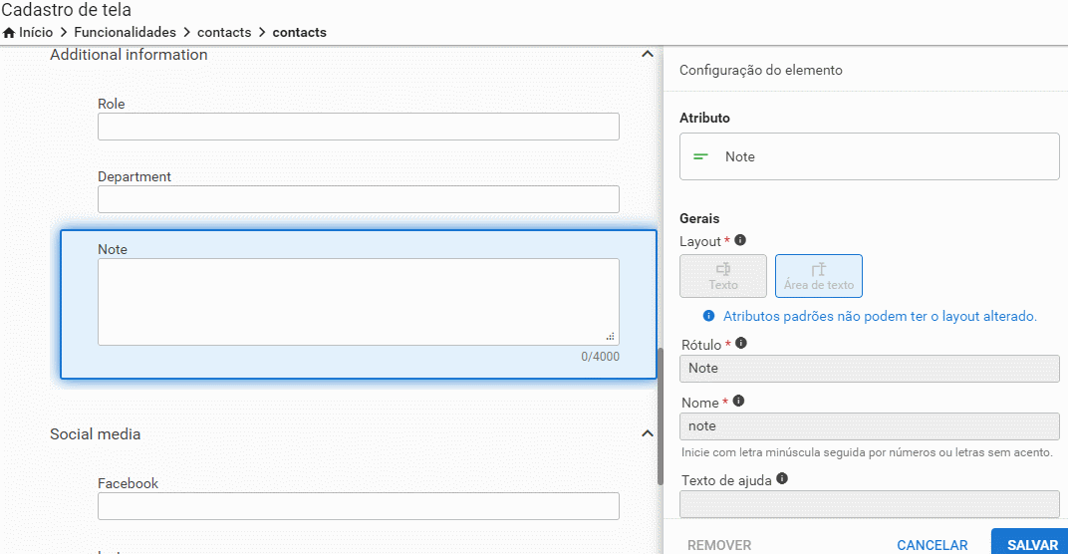The image size is (1068, 554).
Task: Collapse the Additional information section
Action: pos(647,54)
